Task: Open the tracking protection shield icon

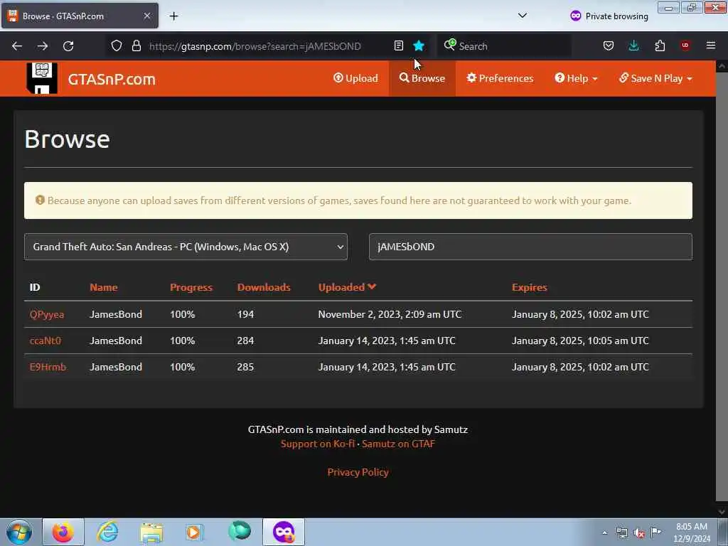Action: (117, 46)
